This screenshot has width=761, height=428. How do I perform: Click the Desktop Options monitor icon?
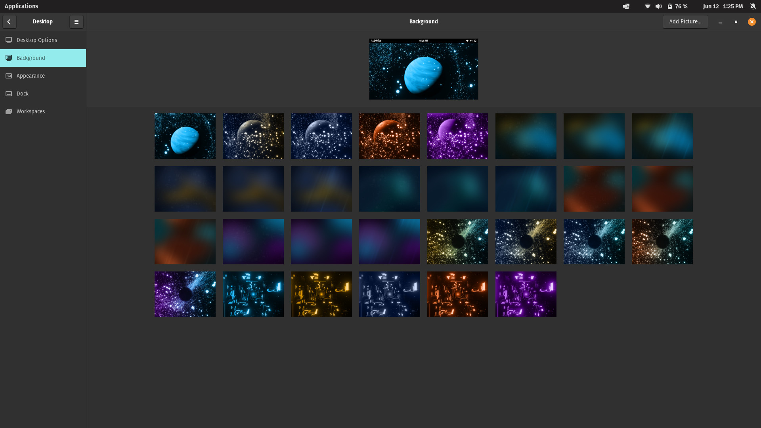(9, 40)
